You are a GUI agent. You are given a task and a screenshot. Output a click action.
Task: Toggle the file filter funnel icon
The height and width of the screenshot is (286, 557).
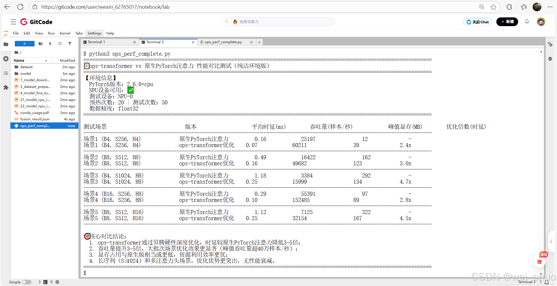[70, 44]
